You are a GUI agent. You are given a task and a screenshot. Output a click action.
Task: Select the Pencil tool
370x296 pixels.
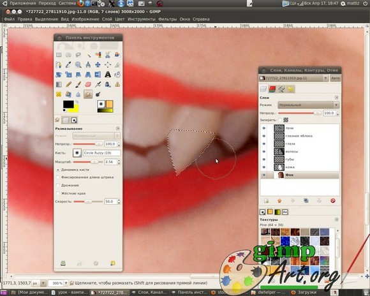pyautogui.click(x=68, y=84)
